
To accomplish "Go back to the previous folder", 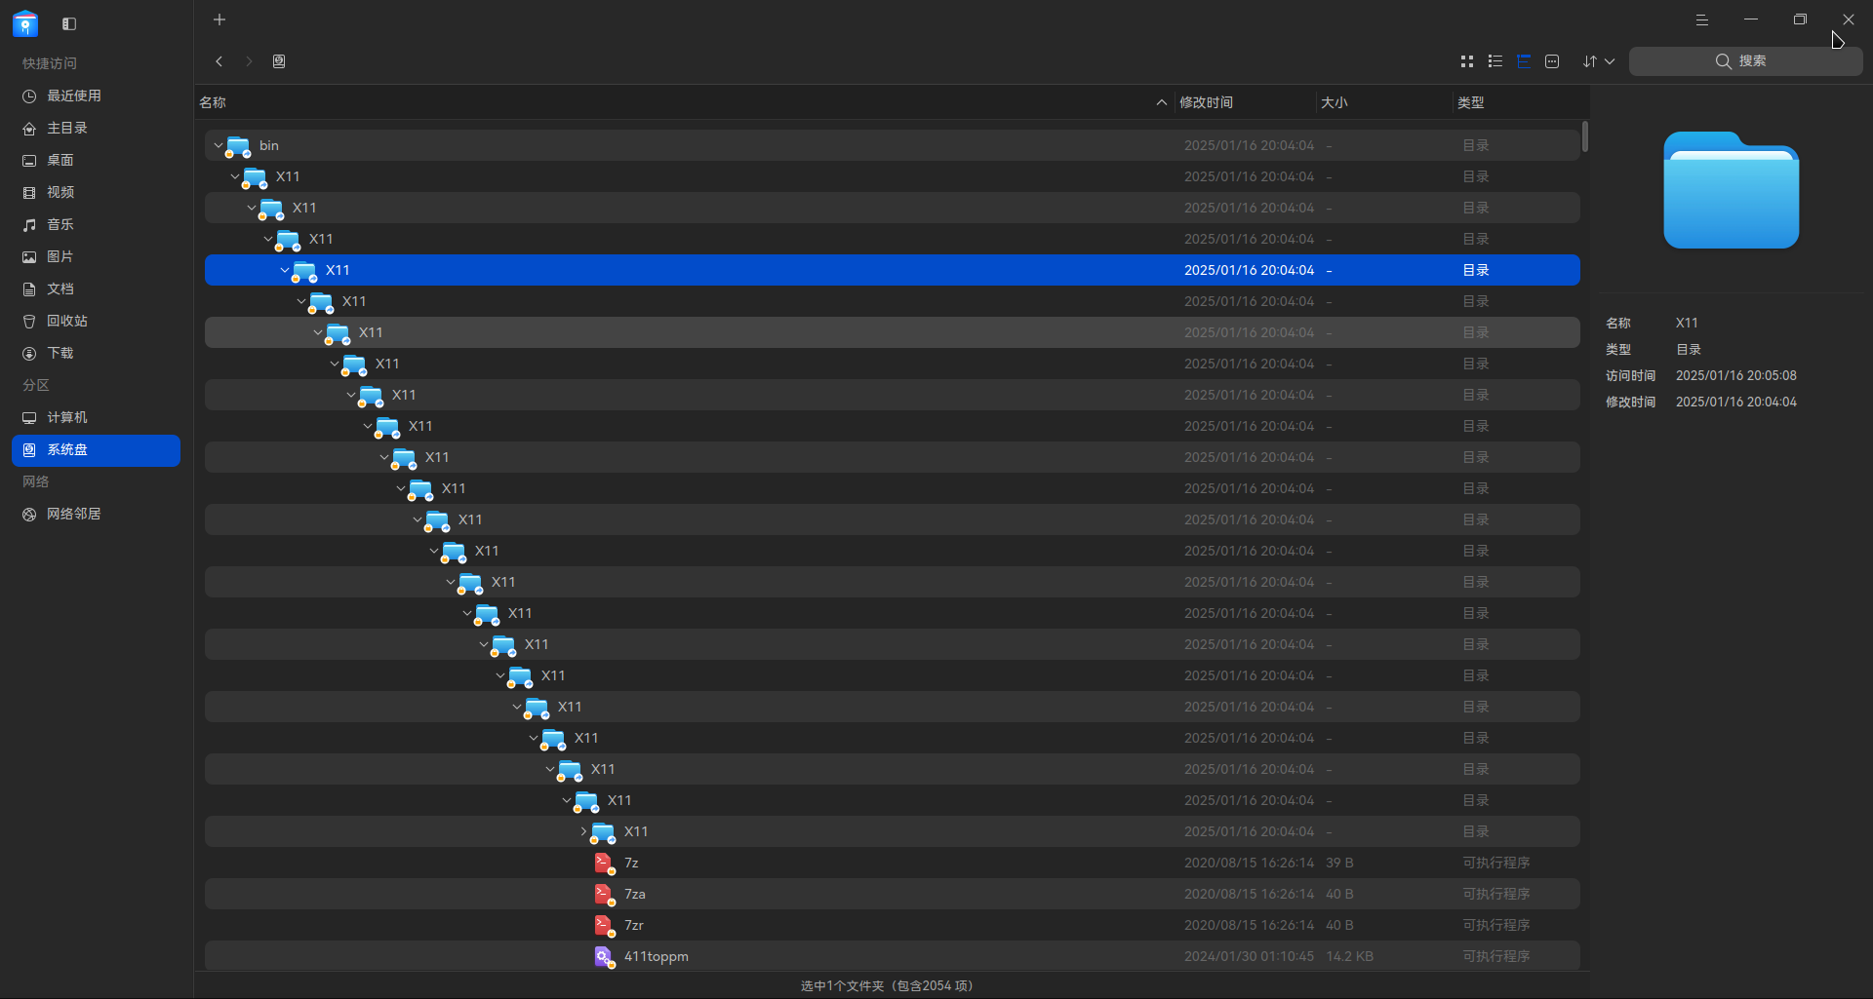I will pyautogui.click(x=219, y=61).
